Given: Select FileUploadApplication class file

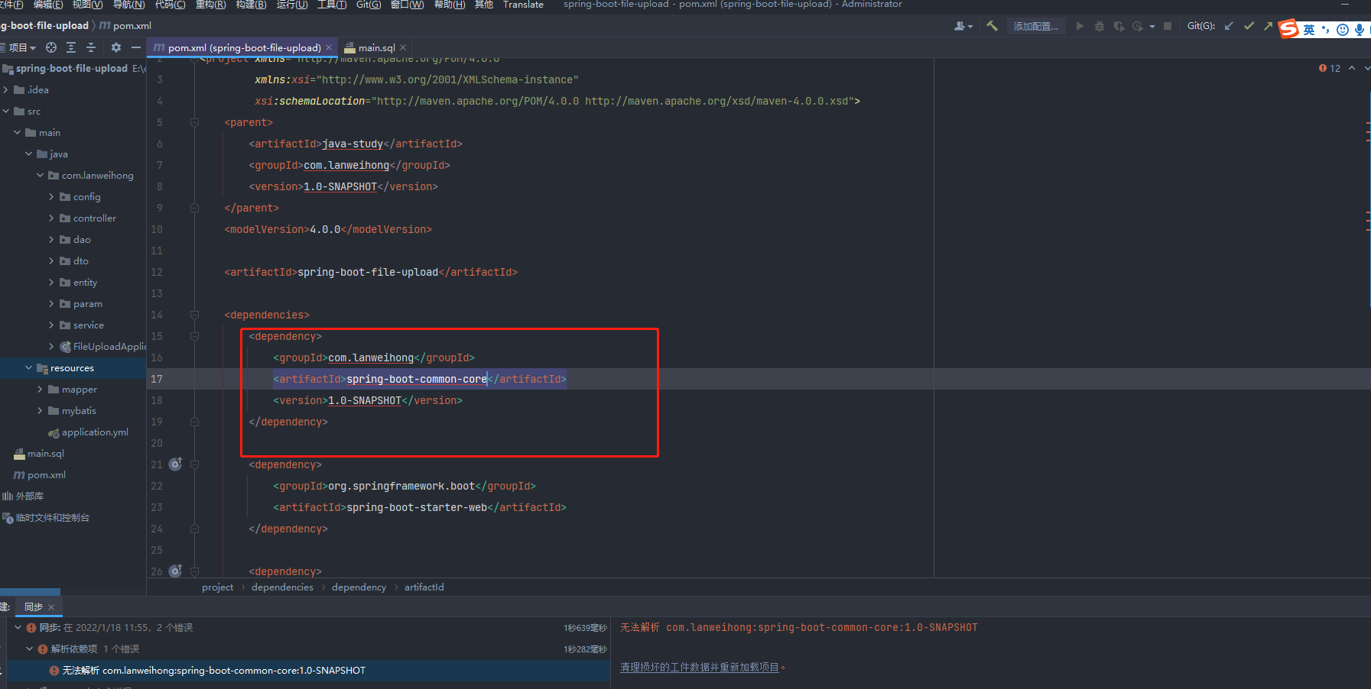Looking at the screenshot, I should point(102,346).
